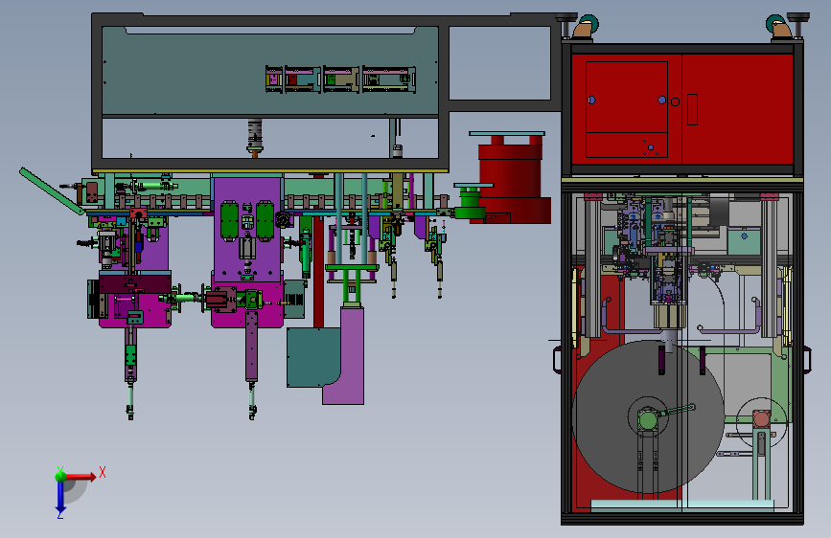Click the green Y axis dot of triad

[x=61, y=477]
